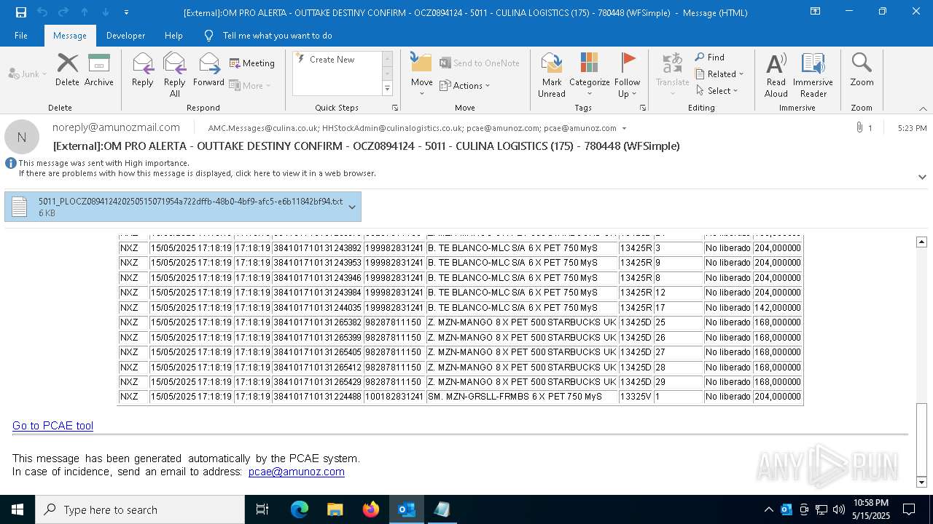The height and width of the screenshot is (524, 933).
Task: Click Find in the Editing group
Action: 709,57
